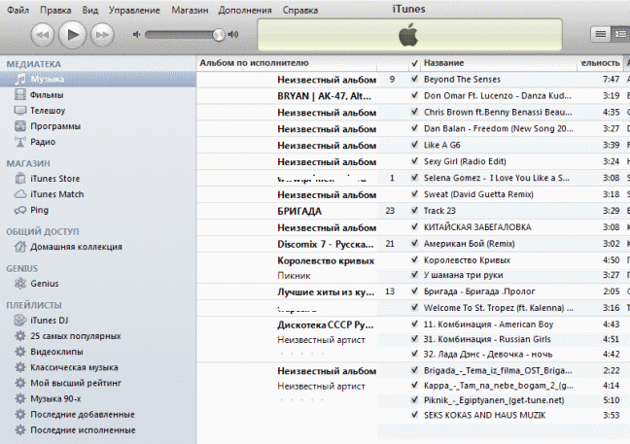The height and width of the screenshot is (444, 630).
Task: Uncheck the У шамана три руки track
Action: pos(414,275)
